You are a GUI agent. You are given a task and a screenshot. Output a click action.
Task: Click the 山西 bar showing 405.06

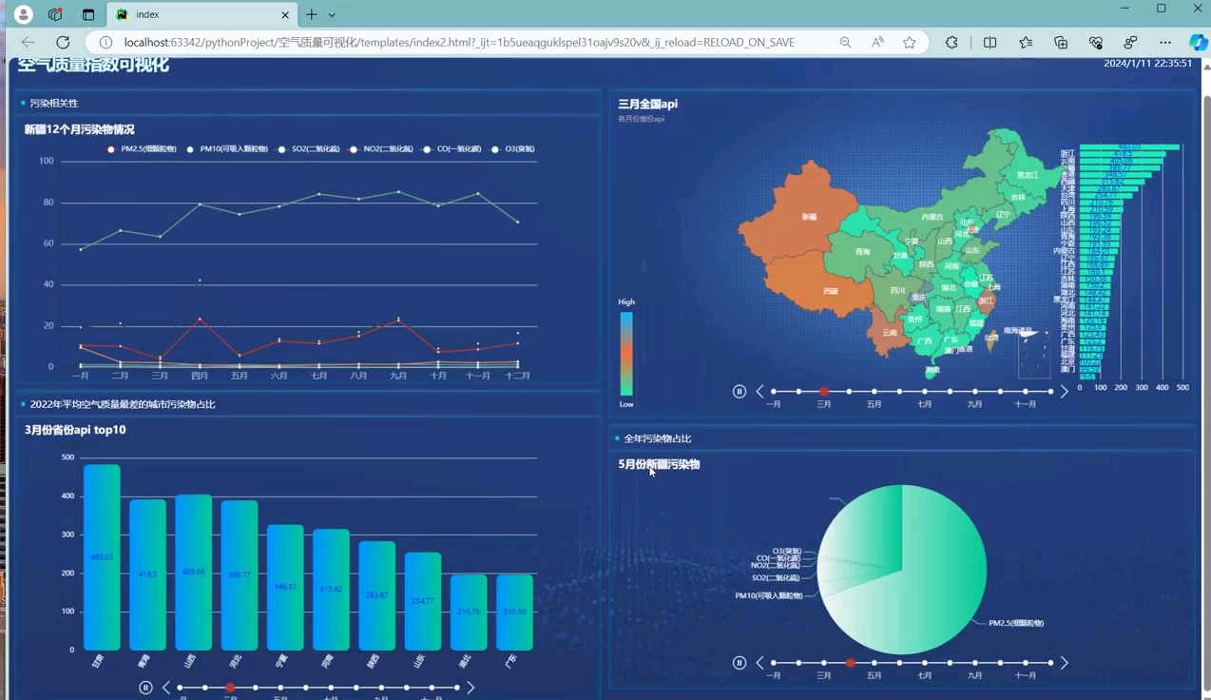coord(194,573)
